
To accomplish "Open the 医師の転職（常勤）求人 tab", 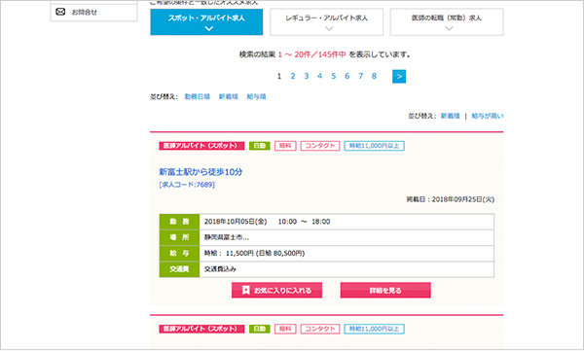I will [447, 22].
